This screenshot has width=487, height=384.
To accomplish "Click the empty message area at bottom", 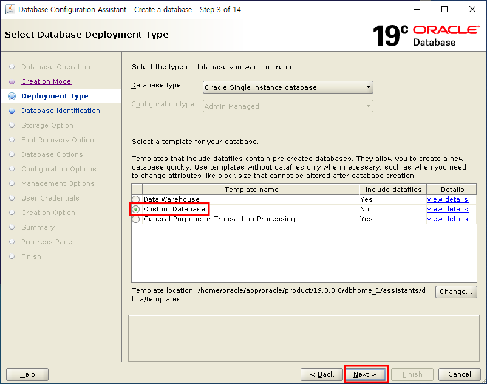I will (x=304, y=338).
